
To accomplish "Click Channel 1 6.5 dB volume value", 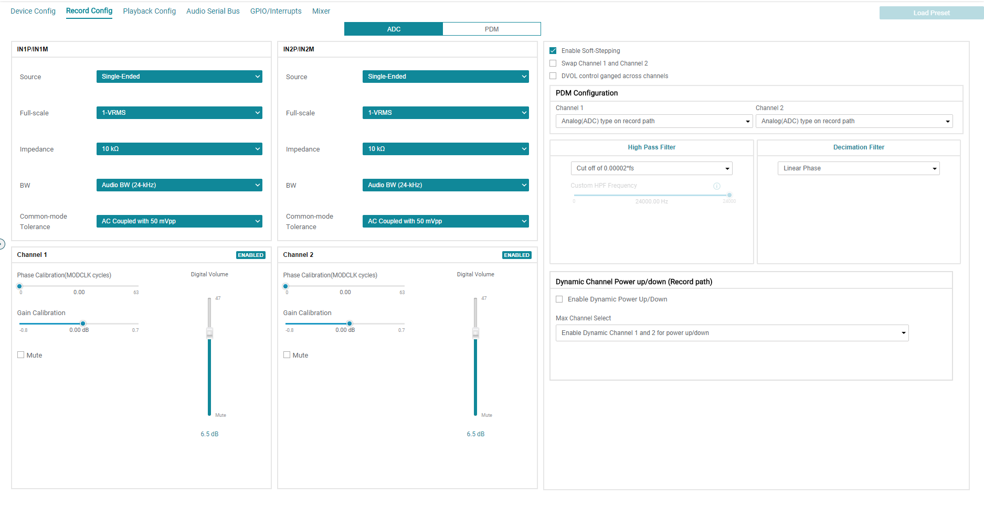I will tap(209, 434).
